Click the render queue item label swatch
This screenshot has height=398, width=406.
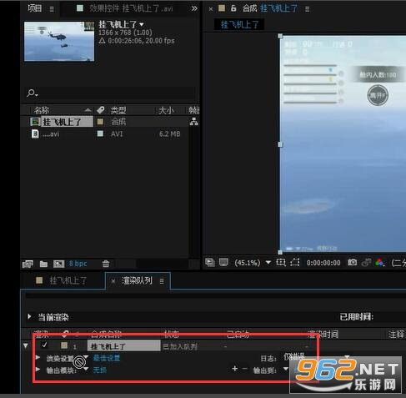64,345
